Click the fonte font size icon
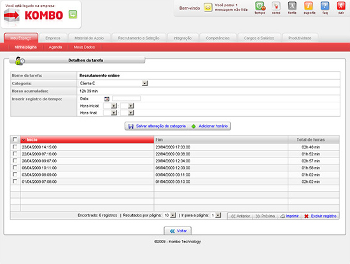This screenshot has height=264, width=350. point(292,6)
